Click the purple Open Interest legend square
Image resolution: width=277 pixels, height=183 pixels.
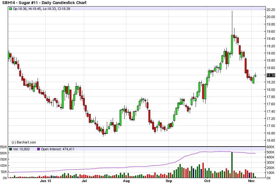[x=39, y=149]
